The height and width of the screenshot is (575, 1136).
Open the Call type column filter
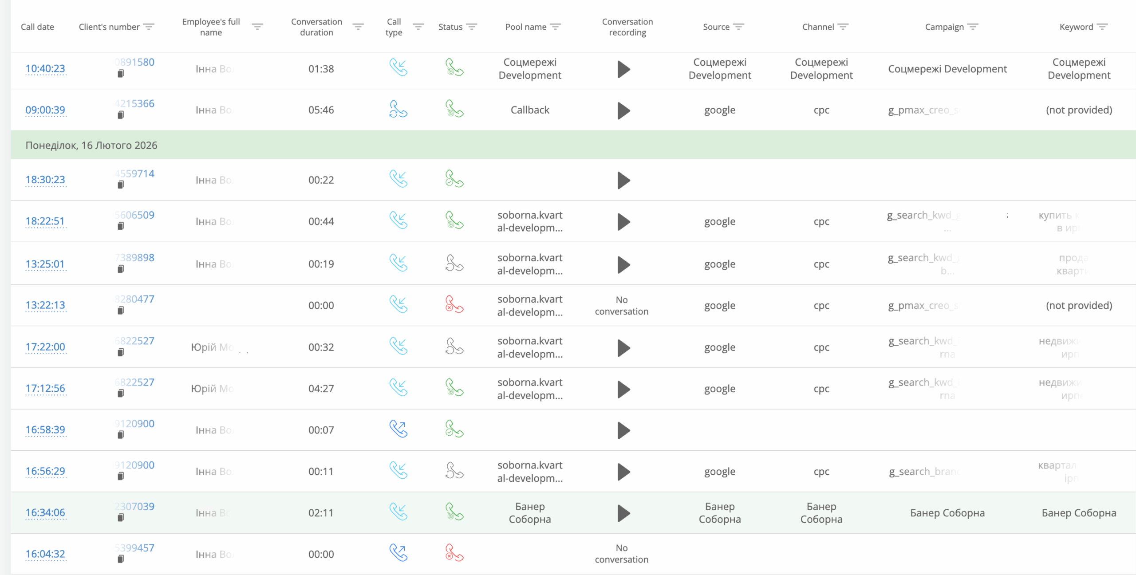click(x=418, y=27)
